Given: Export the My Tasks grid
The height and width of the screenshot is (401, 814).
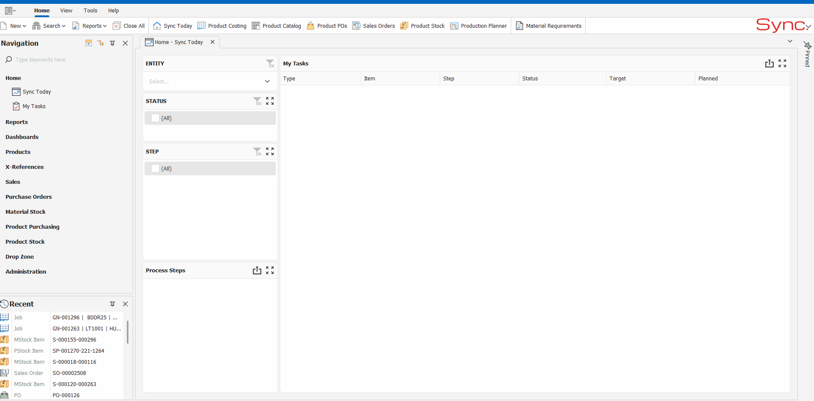Looking at the screenshot, I should point(770,63).
